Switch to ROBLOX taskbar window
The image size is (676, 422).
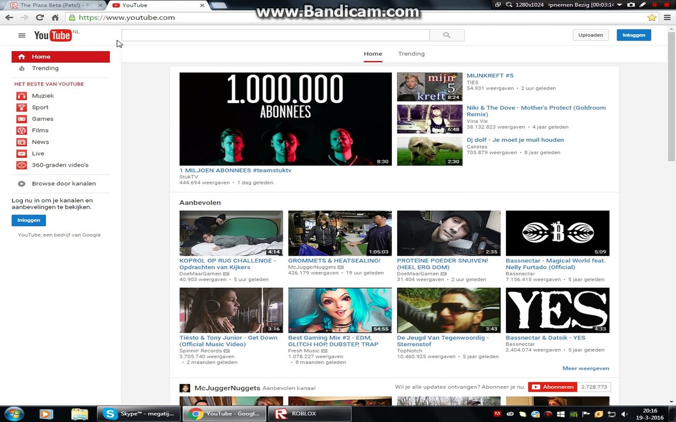(310, 414)
